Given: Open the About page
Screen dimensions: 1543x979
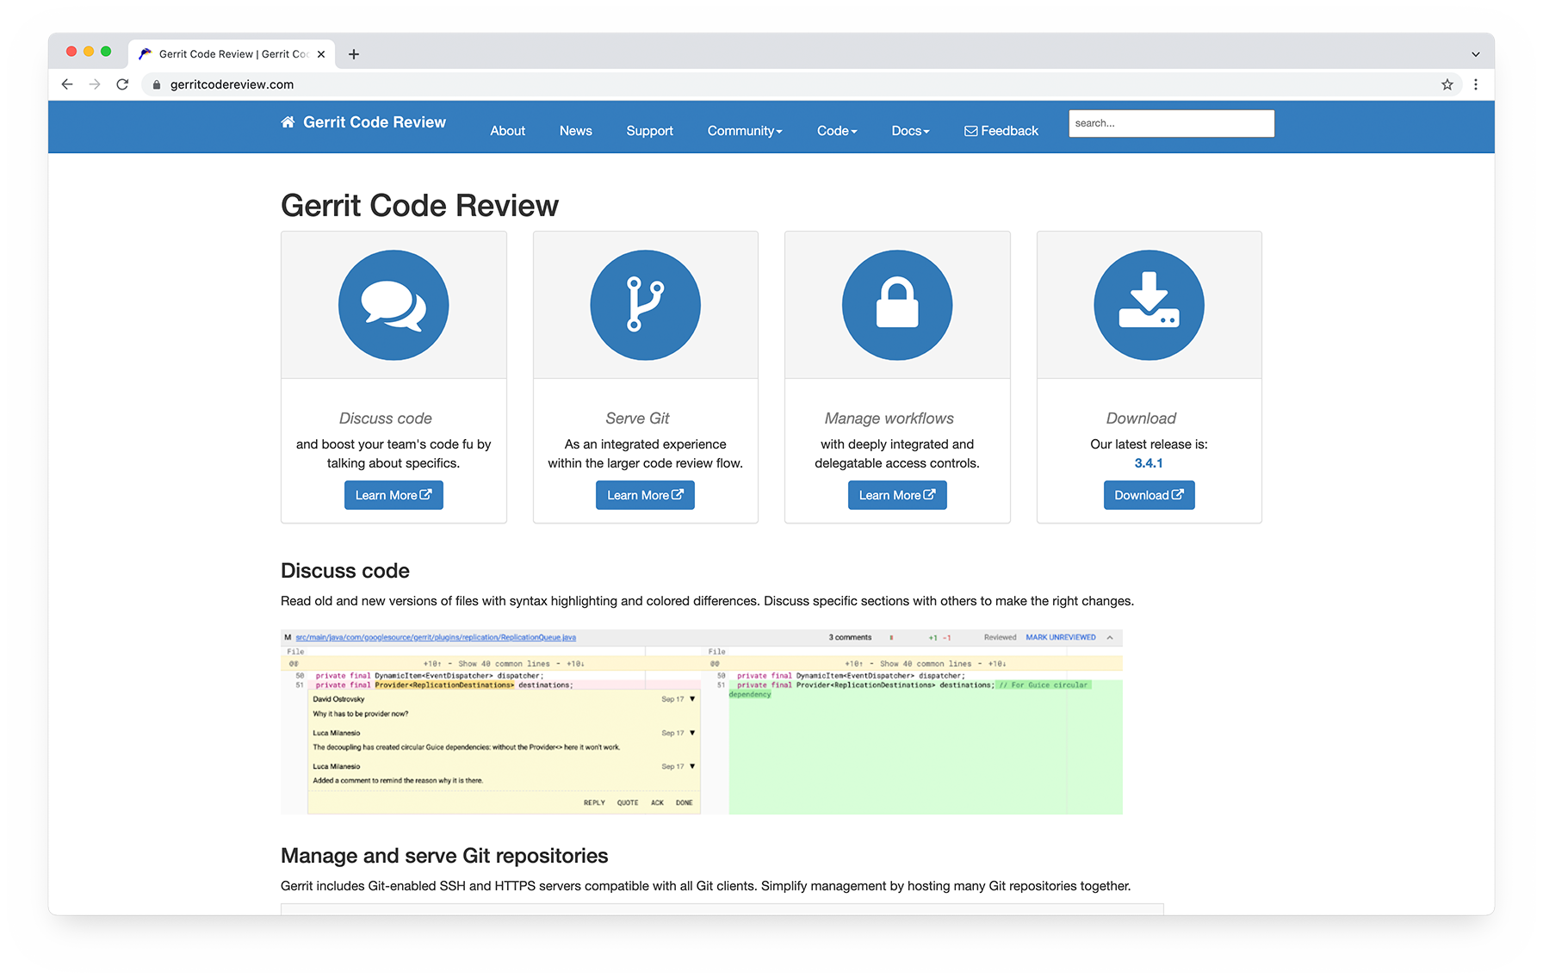Looking at the screenshot, I should pyautogui.click(x=507, y=131).
